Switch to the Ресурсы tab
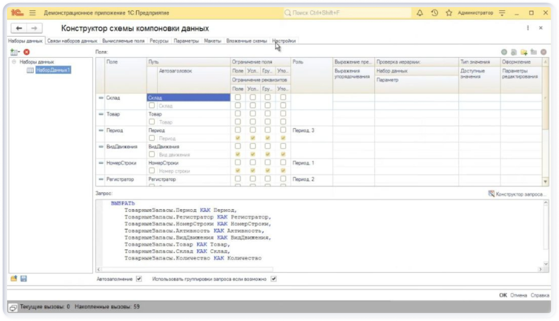The image size is (559, 321). coord(159,41)
